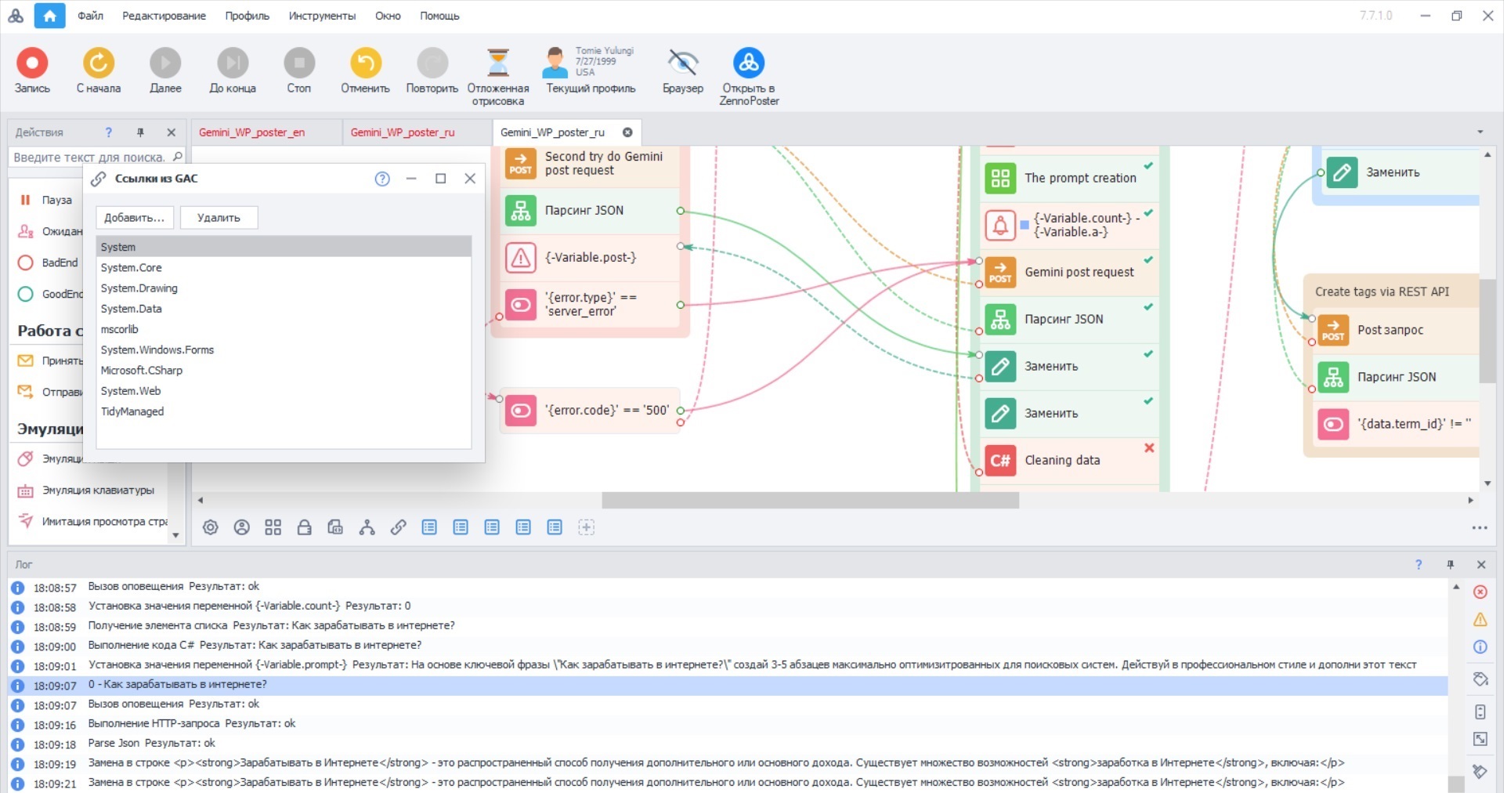Viewport: 1507px width, 793px height.
Task: Open project settings gear icon below the canvas
Action: click(x=211, y=528)
